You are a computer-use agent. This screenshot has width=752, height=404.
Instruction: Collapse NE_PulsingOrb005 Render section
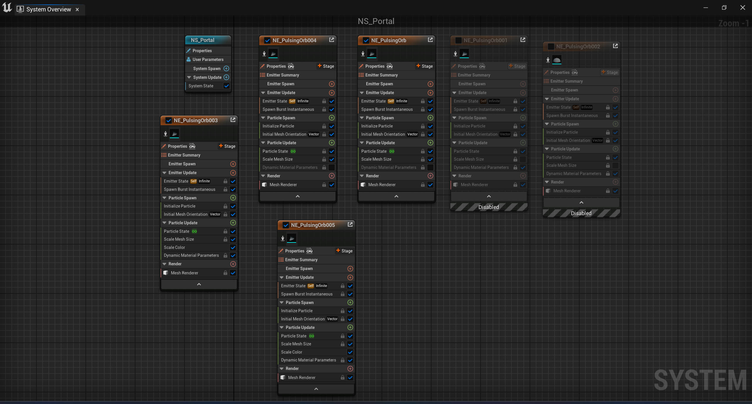tap(282, 369)
